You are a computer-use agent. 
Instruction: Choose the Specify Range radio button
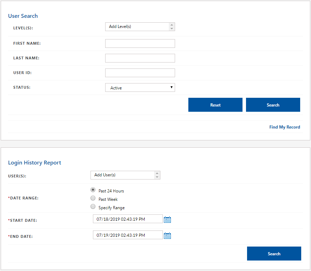[x=93, y=206]
